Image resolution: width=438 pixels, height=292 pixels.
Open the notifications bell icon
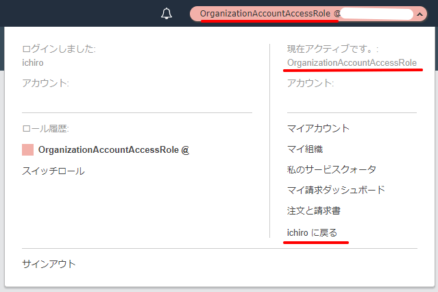(x=167, y=14)
